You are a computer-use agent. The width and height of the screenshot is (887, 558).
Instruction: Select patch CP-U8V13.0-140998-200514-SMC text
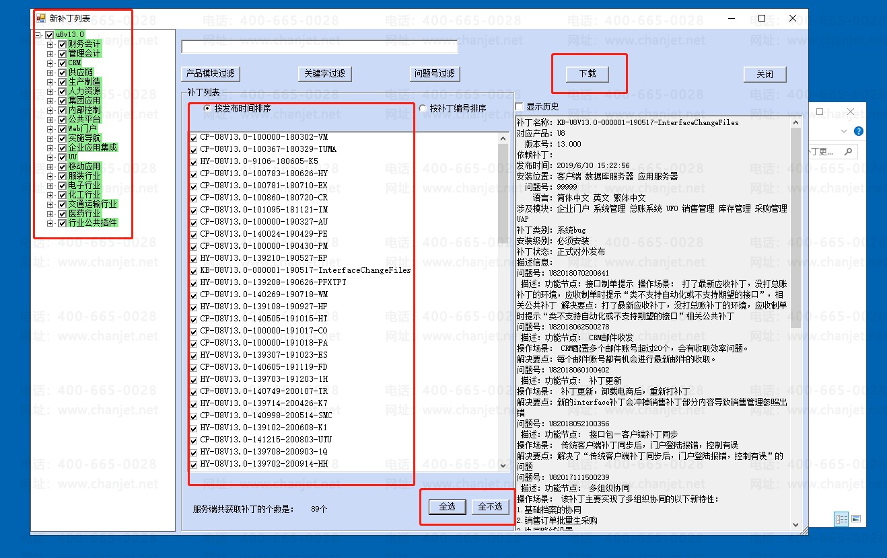pyautogui.click(x=266, y=415)
